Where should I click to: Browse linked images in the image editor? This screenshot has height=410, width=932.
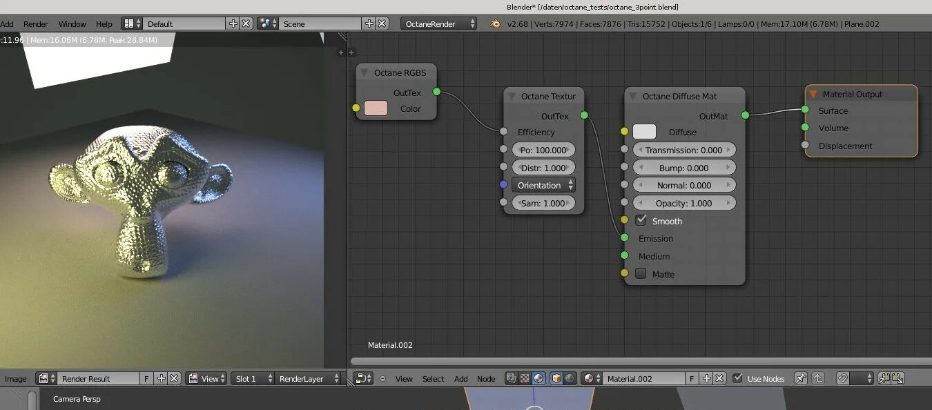pyautogui.click(x=46, y=378)
